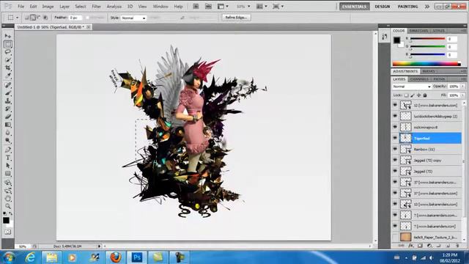This screenshot has height=264, width=469.
Task: Click the color spectrum ramp
Action: 426,63
